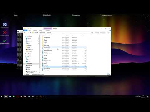The width and height of the screenshot is (150, 112).
Task: Launch the red Opera browser taskbar icon
Action: [x=17, y=96]
